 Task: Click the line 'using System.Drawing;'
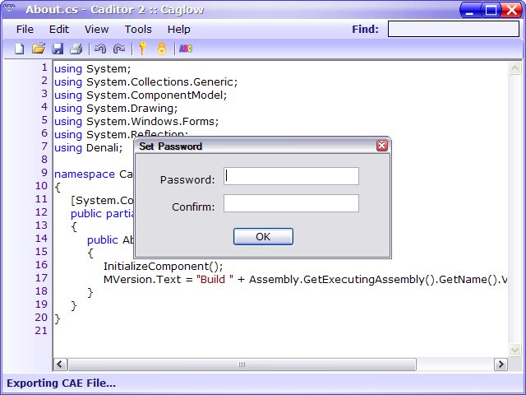tap(116, 108)
